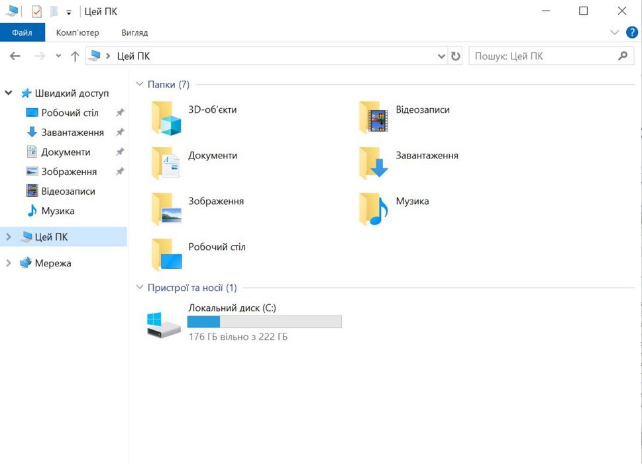Go up one level with up arrow
The width and height of the screenshot is (642, 464).
point(75,56)
